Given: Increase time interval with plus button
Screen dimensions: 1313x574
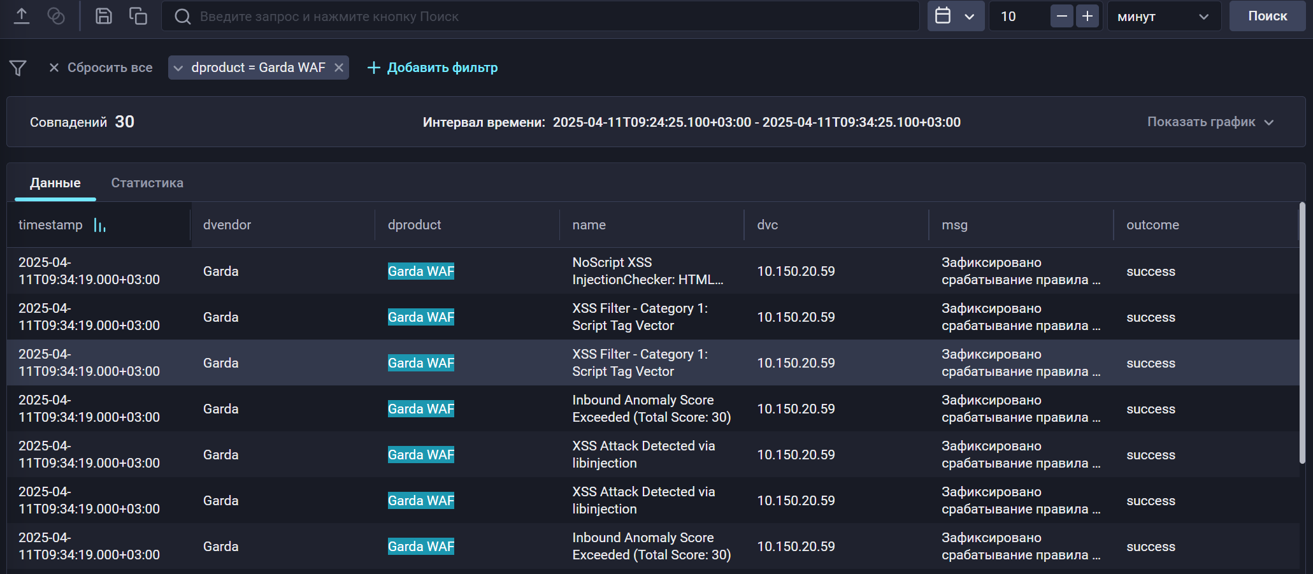Looking at the screenshot, I should pos(1087,16).
